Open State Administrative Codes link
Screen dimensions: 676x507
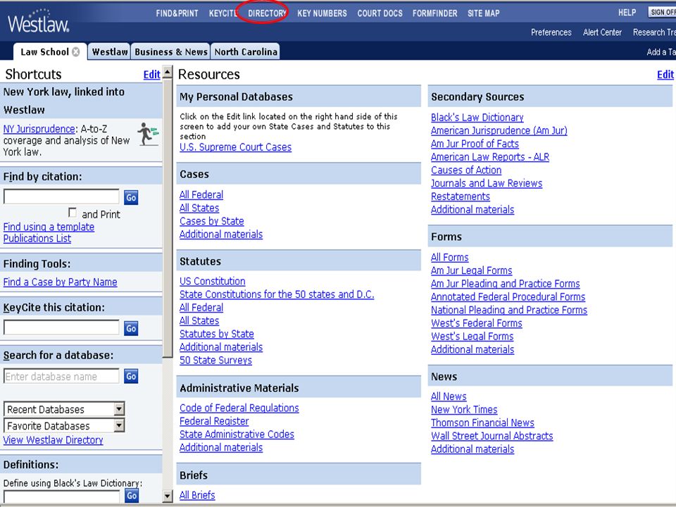pyautogui.click(x=237, y=434)
